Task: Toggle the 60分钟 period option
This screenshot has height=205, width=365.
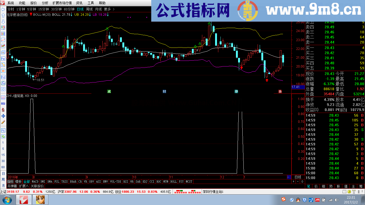Action: point(69,9)
